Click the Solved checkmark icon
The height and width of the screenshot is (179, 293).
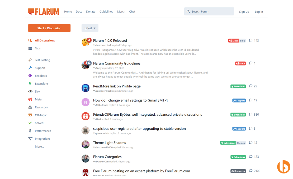point(30,123)
